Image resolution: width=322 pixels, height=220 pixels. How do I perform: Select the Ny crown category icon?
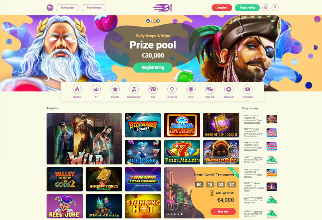pos(96,89)
